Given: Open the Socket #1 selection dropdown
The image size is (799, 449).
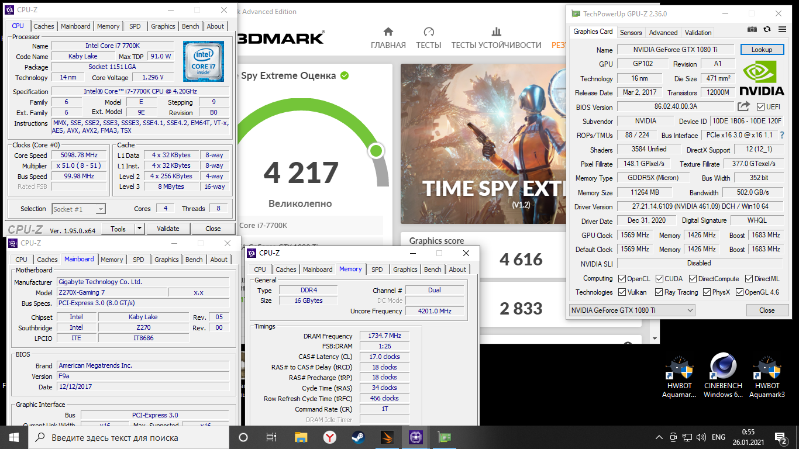Looking at the screenshot, I should pos(78,209).
